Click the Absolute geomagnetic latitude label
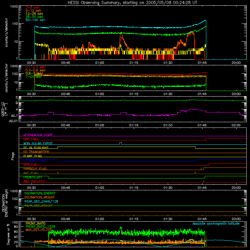The height and width of the screenshot is (250, 250). [x=216, y=223]
